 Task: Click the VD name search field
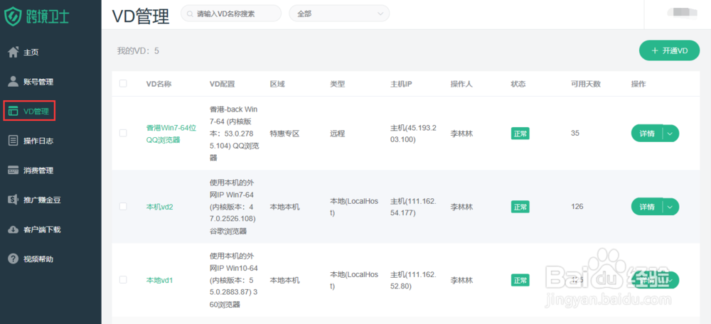(x=235, y=13)
